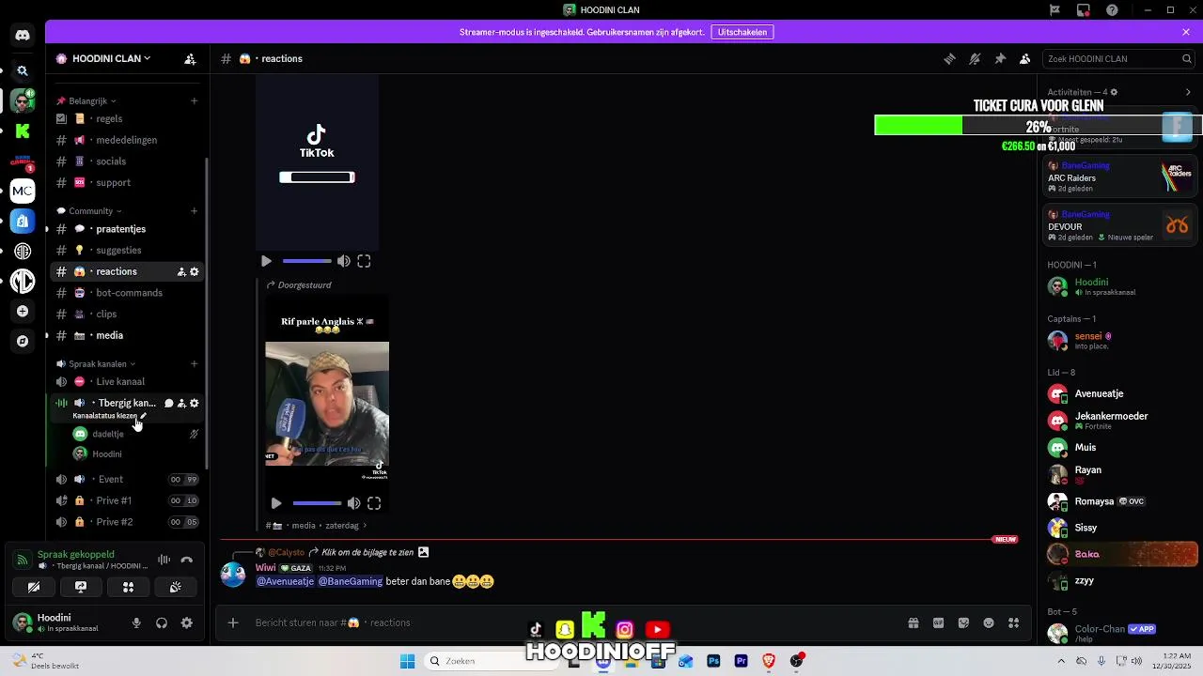Screen dimensions: 1203x676
Task: Open the soundboard button
Action: click(175, 587)
